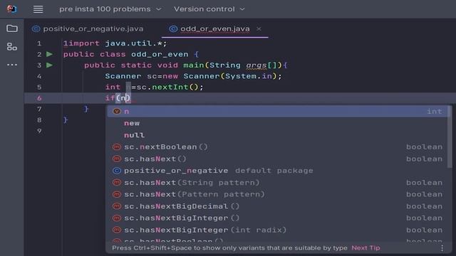This screenshot has width=456, height=256.
Task: Open the Project folder tool window
Action: coord(12,28)
